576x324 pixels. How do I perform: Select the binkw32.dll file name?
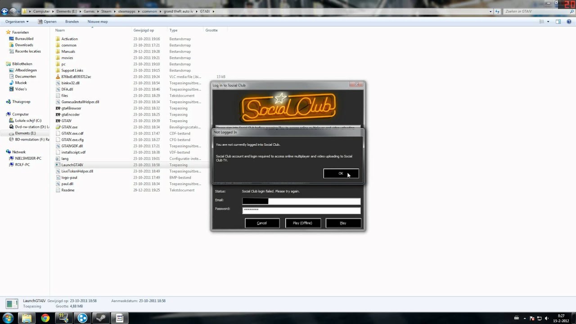[x=70, y=83]
